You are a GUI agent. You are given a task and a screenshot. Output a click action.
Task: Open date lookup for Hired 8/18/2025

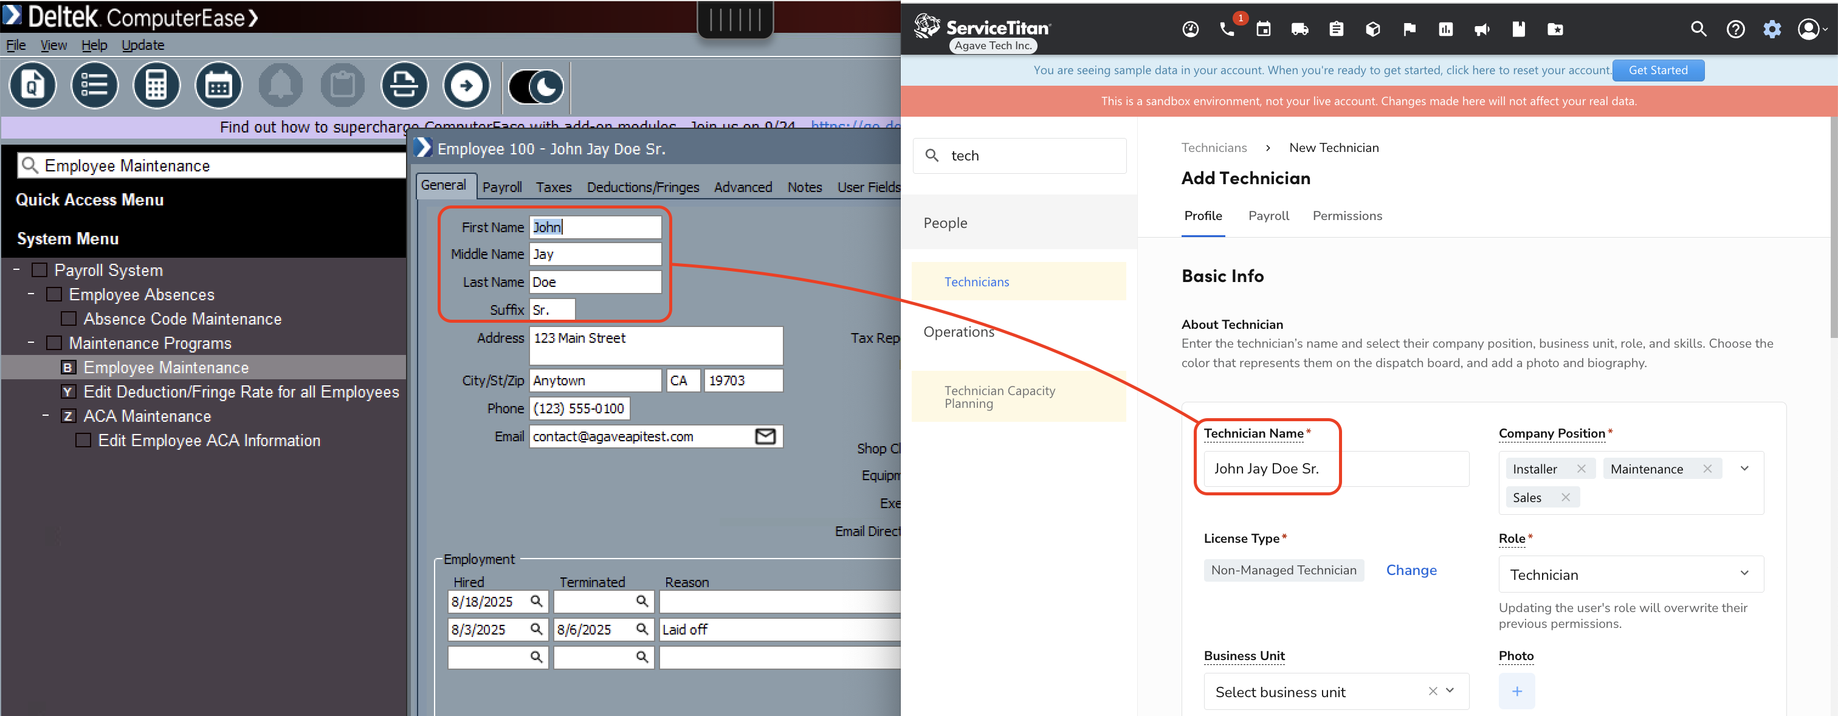click(536, 601)
